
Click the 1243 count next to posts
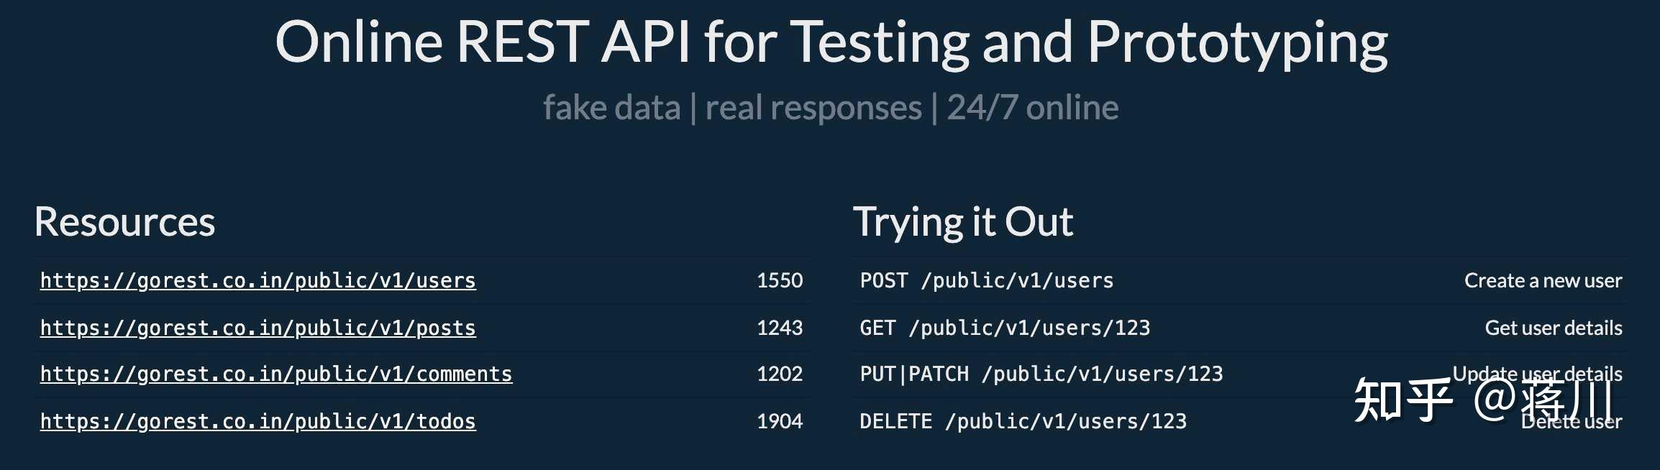pos(780,328)
